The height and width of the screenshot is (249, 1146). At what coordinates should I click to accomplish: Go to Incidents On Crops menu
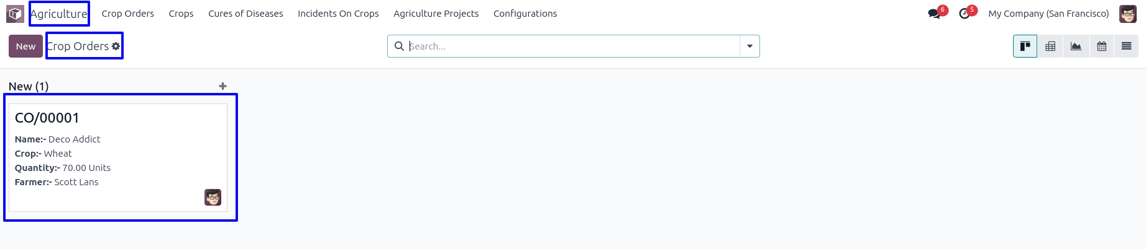(338, 14)
